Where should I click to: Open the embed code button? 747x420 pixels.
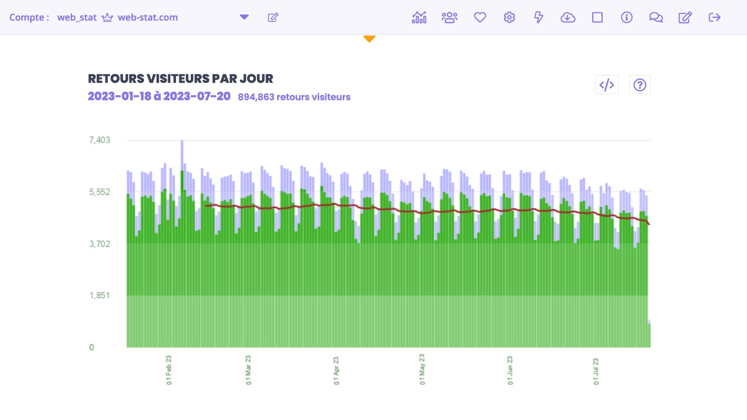(x=606, y=84)
